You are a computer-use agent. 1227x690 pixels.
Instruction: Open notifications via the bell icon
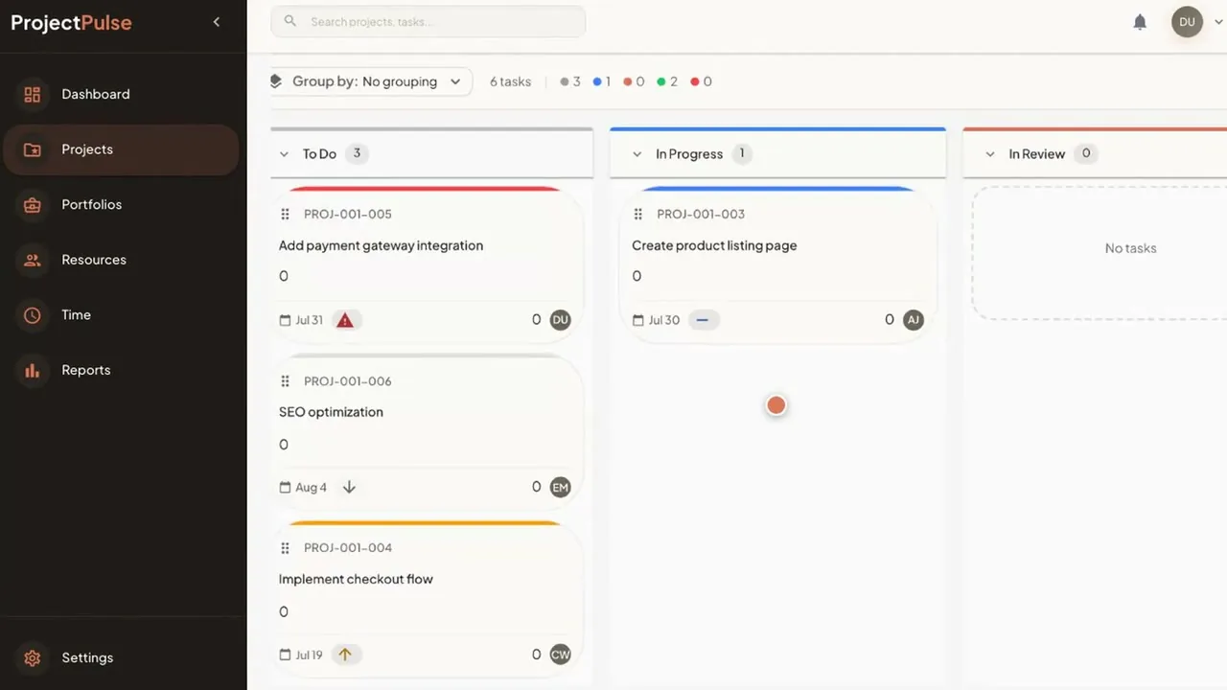pyautogui.click(x=1140, y=22)
